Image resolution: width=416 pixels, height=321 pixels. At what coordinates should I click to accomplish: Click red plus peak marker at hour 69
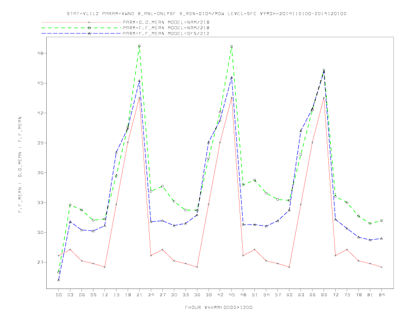[324, 98]
